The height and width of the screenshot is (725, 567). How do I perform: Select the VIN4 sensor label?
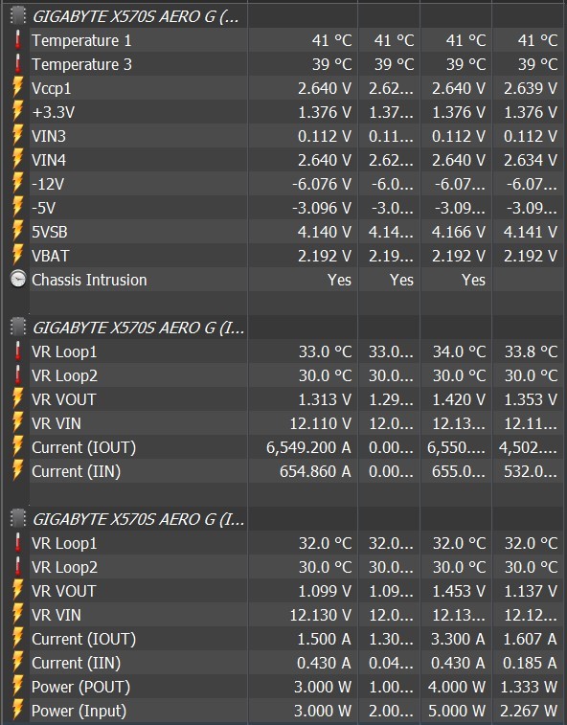[49, 161]
